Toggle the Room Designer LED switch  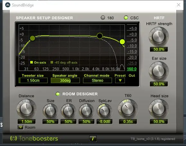58,94
